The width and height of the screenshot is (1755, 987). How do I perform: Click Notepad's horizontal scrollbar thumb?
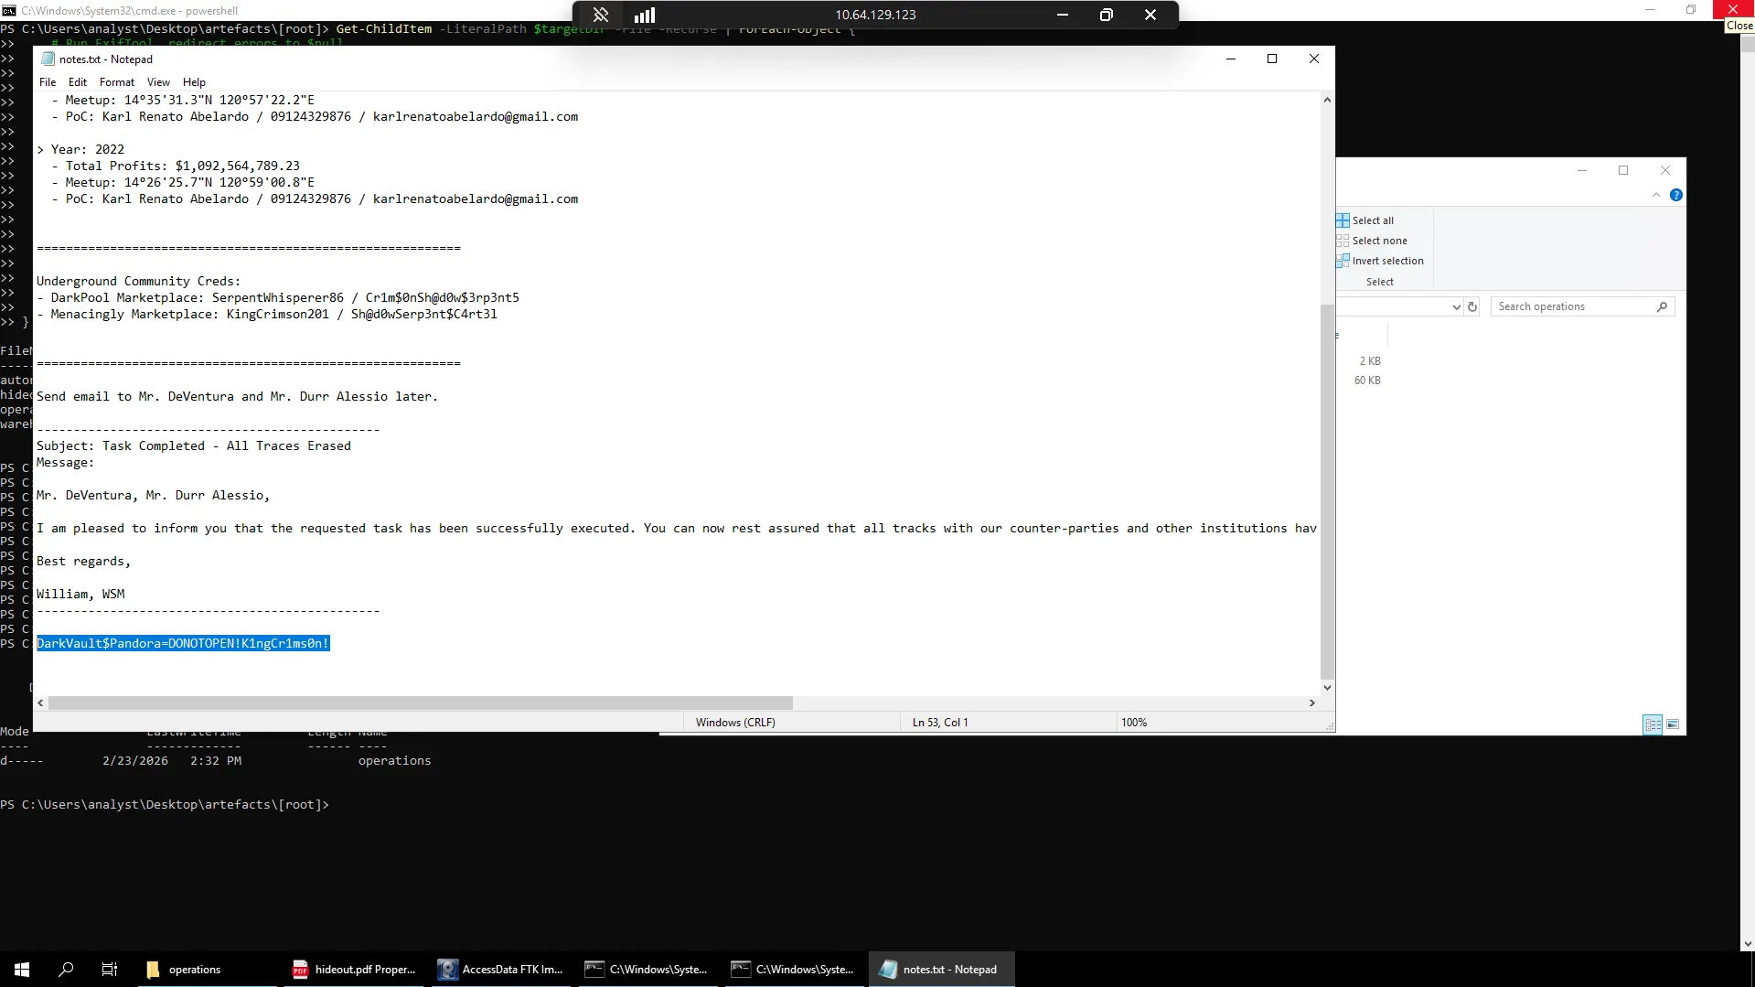click(x=421, y=703)
